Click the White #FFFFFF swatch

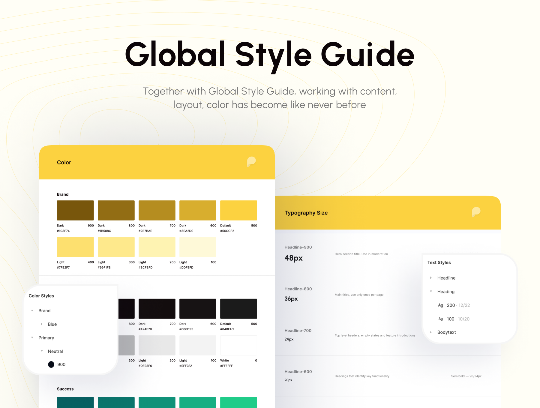tap(238, 345)
